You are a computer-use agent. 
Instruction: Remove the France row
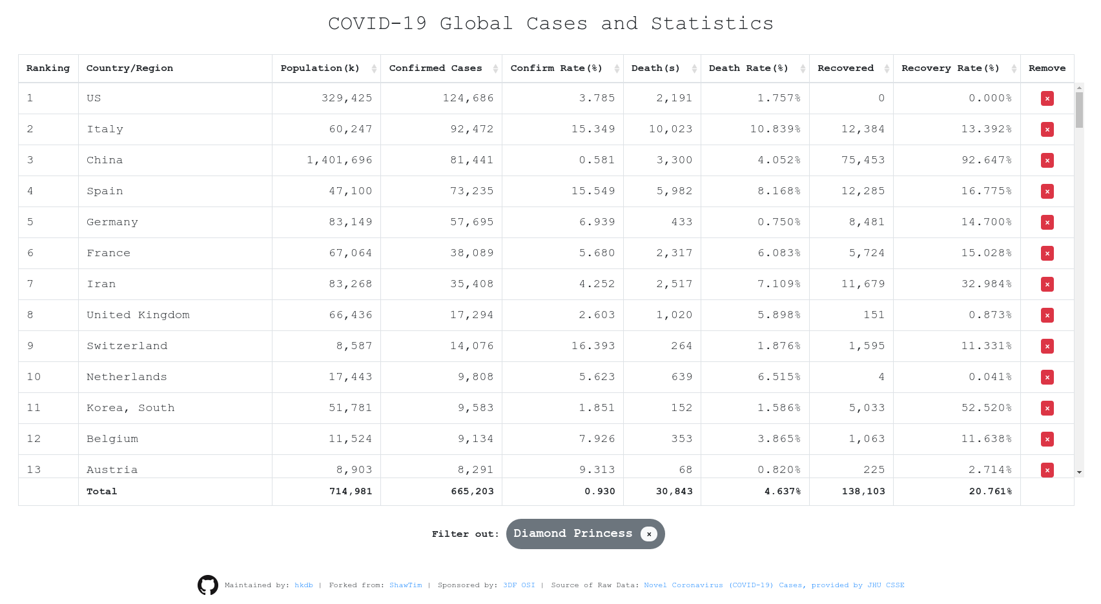coord(1047,253)
